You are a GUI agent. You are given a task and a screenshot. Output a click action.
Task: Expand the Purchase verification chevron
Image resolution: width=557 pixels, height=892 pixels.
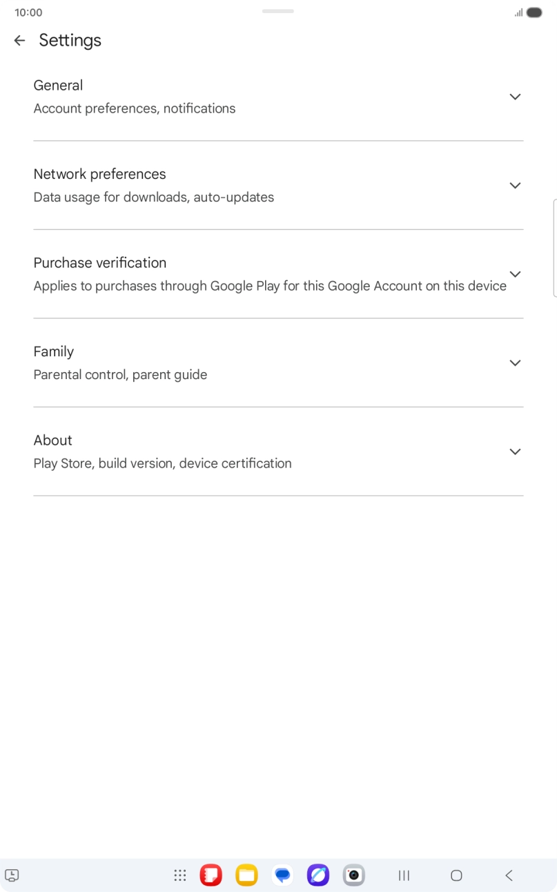[x=515, y=274]
